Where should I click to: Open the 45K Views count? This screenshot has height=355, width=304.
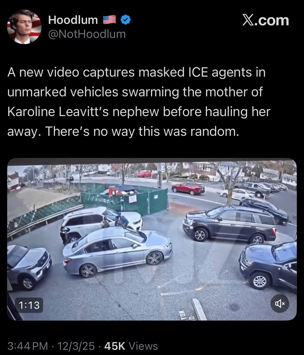tap(131, 346)
